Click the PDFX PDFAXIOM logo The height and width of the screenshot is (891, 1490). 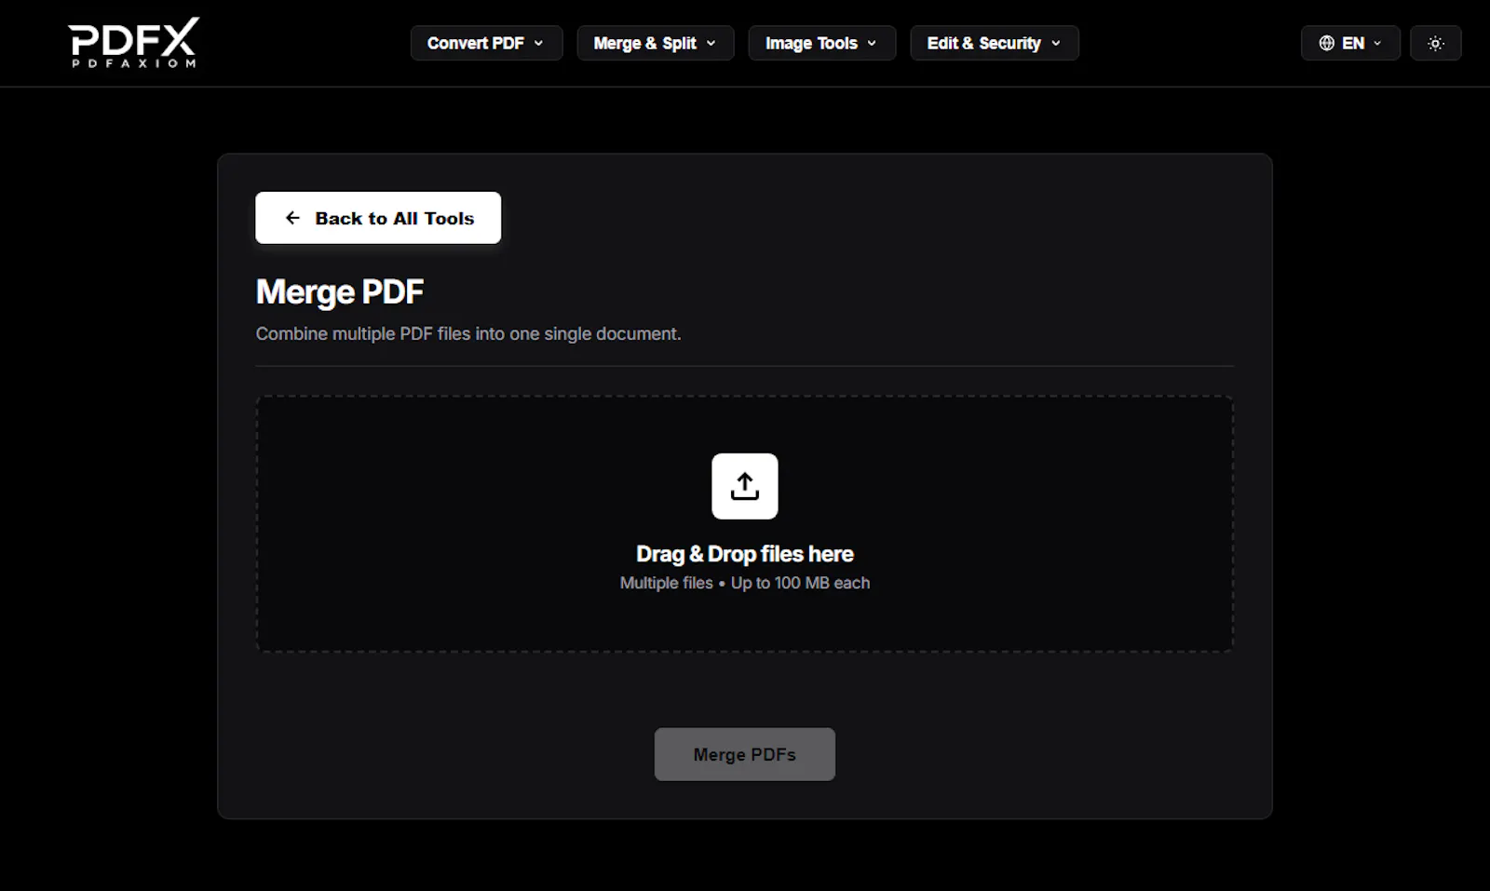(x=133, y=43)
